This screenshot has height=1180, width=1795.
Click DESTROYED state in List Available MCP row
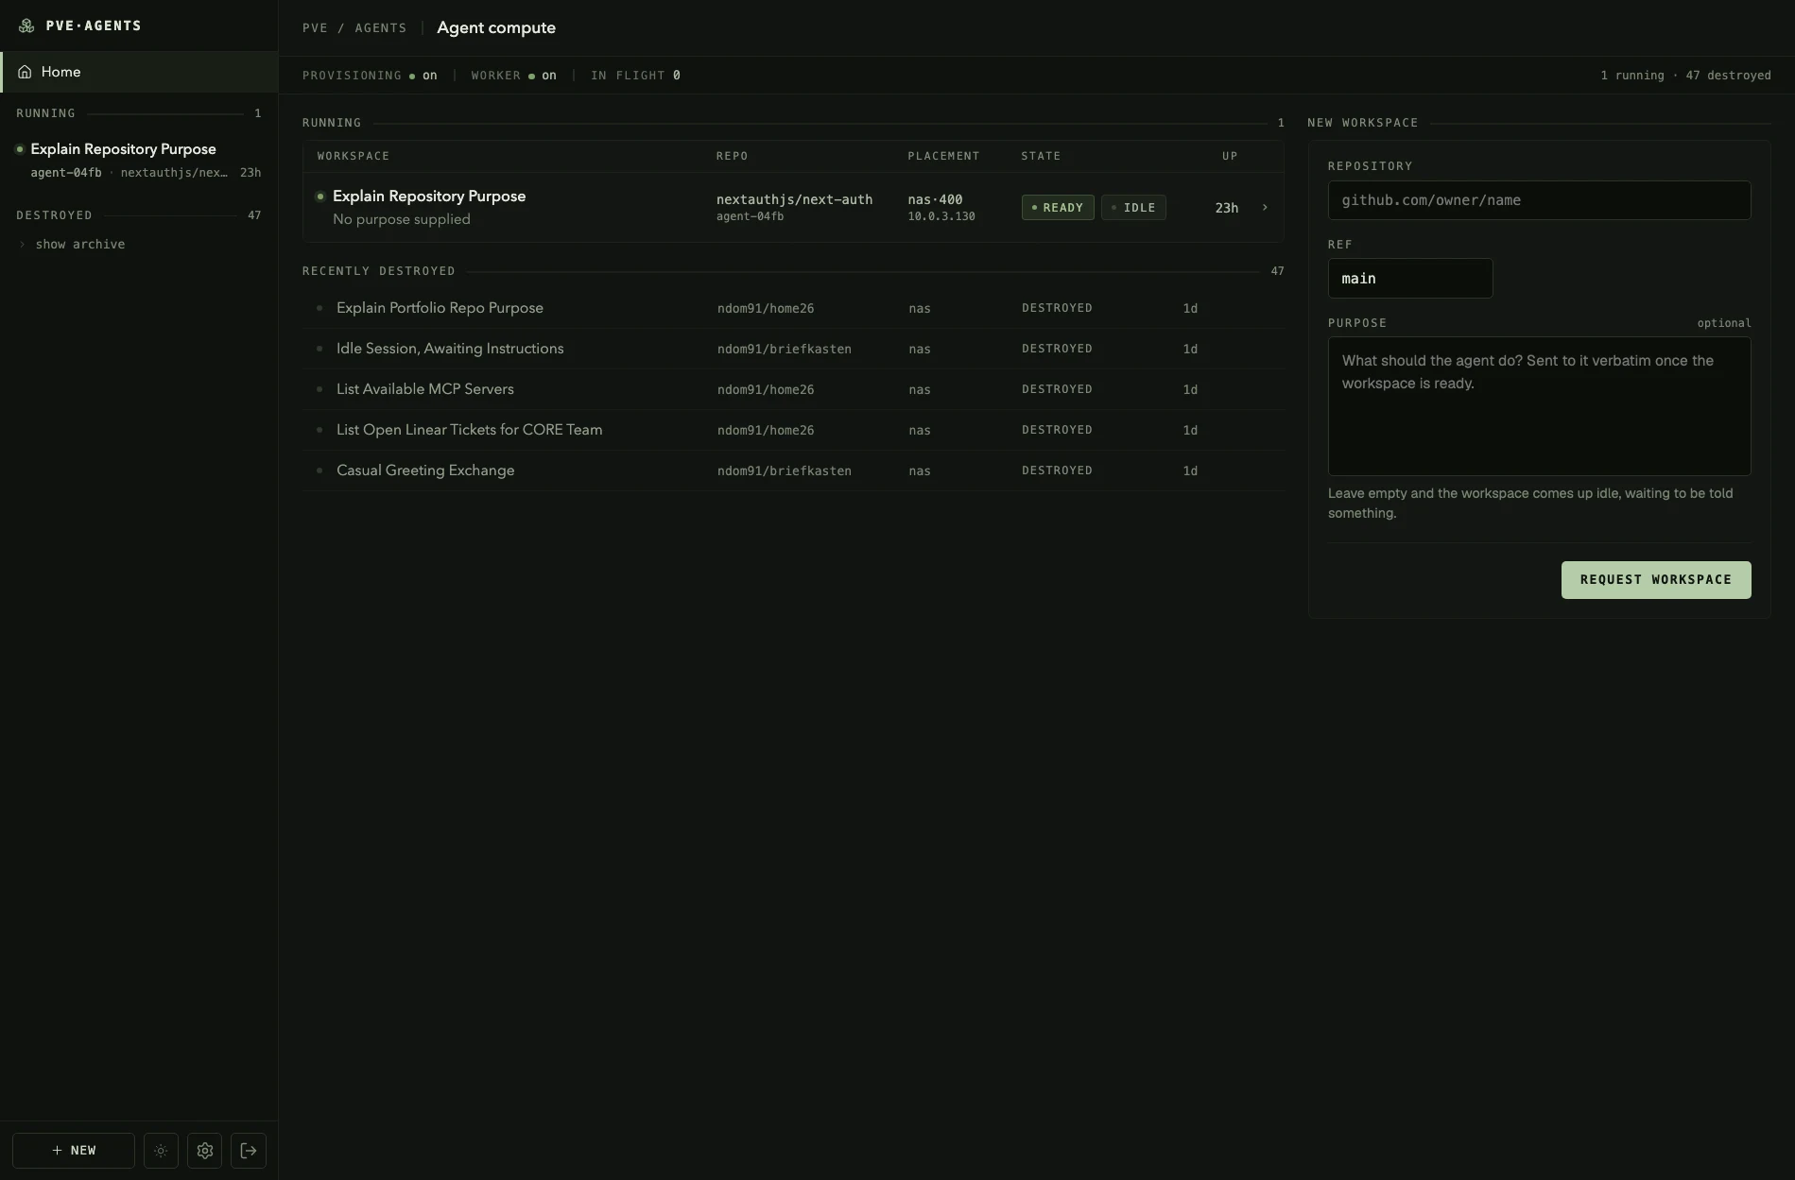(x=1057, y=389)
